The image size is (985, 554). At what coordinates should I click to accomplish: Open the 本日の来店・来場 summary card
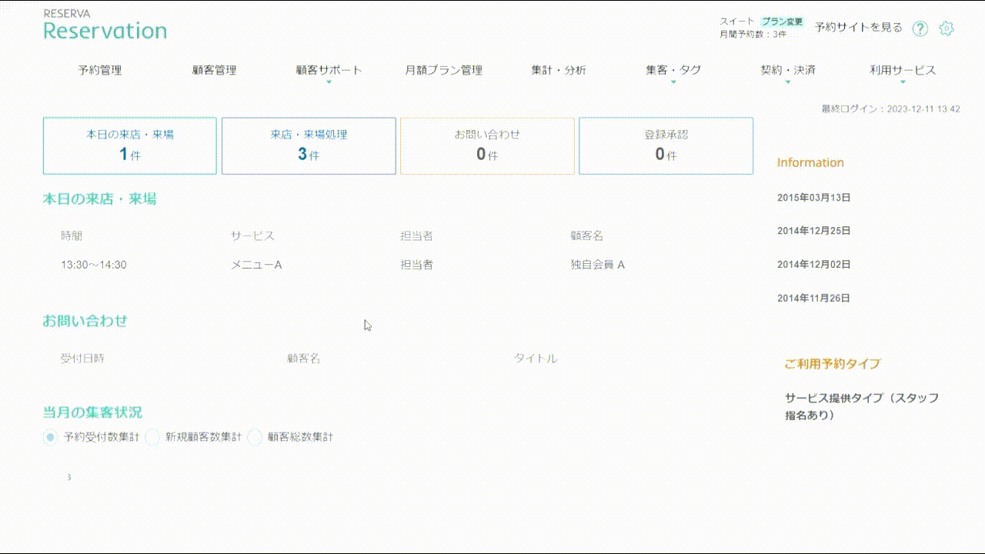click(x=129, y=145)
